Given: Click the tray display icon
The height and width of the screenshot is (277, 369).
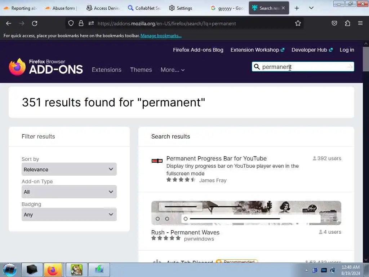Looking at the screenshot, I should pyautogui.click(x=324, y=270).
